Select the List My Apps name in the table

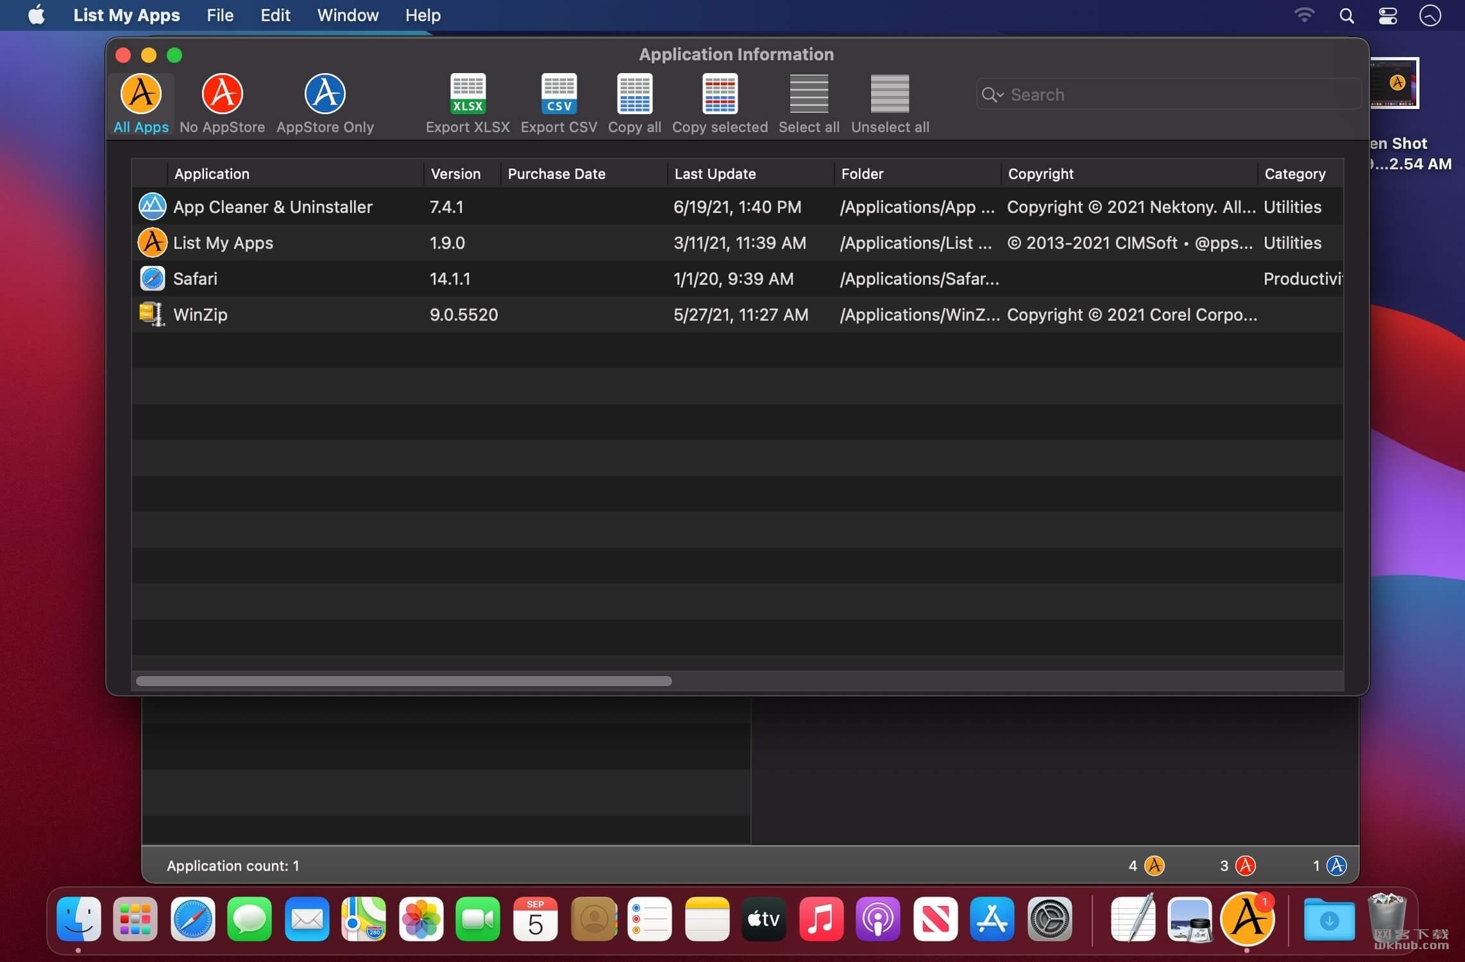coord(223,242)
